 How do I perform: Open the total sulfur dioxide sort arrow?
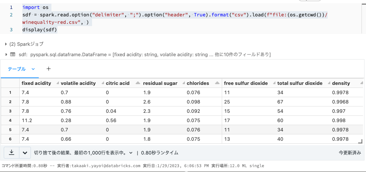[x=329, y=83]
